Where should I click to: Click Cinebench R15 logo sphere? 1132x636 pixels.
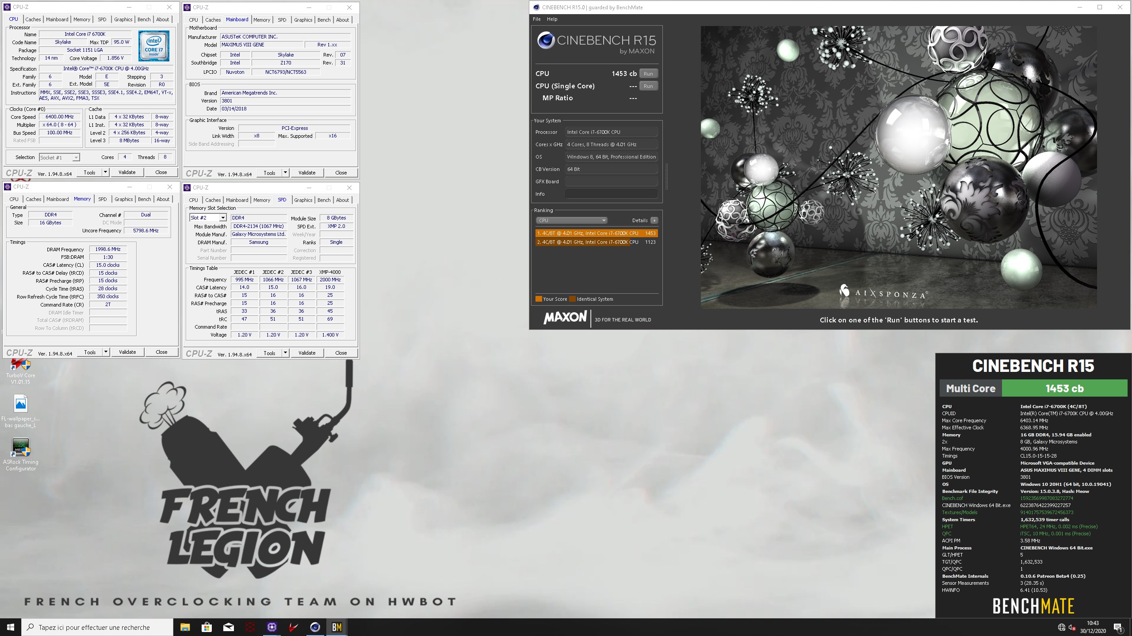(x=546, y=40)
